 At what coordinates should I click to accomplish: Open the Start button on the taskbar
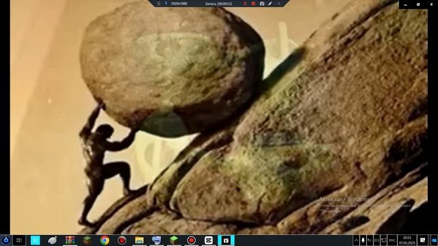[6, 240]
